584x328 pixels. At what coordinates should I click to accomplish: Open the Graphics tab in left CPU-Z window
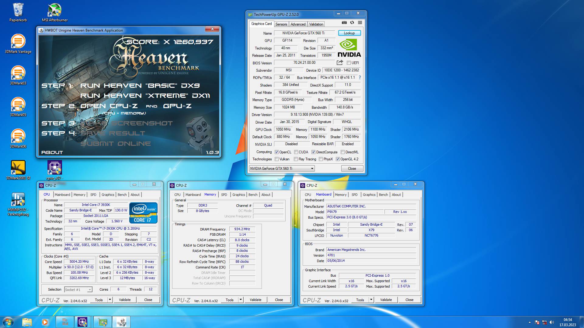(108, 195)
